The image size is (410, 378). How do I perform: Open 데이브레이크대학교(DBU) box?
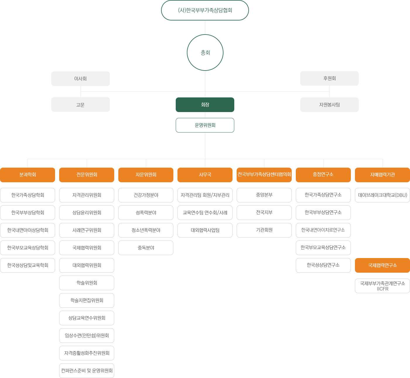pyautogui.click(x=382, y=195)
